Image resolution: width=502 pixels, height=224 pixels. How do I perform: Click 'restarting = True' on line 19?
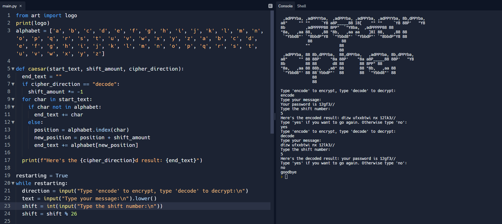[x=42, y=175]
